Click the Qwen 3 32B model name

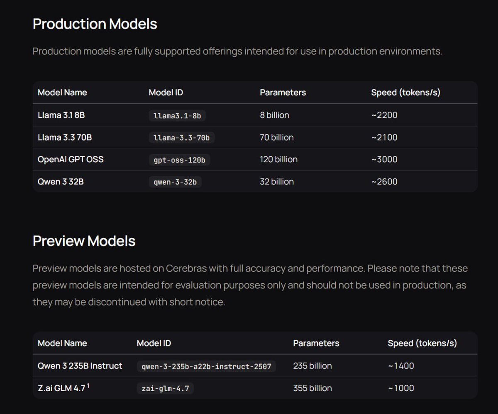[x=61, y=182]
